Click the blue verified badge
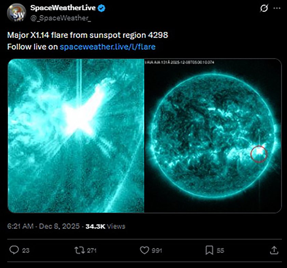 (x=101, y=8)
